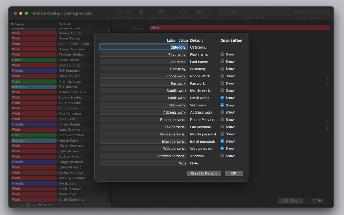The height and width of the screenshot is (215, 344).
Task: Select contact Ginger Brennan
Action: coord(71,162)
